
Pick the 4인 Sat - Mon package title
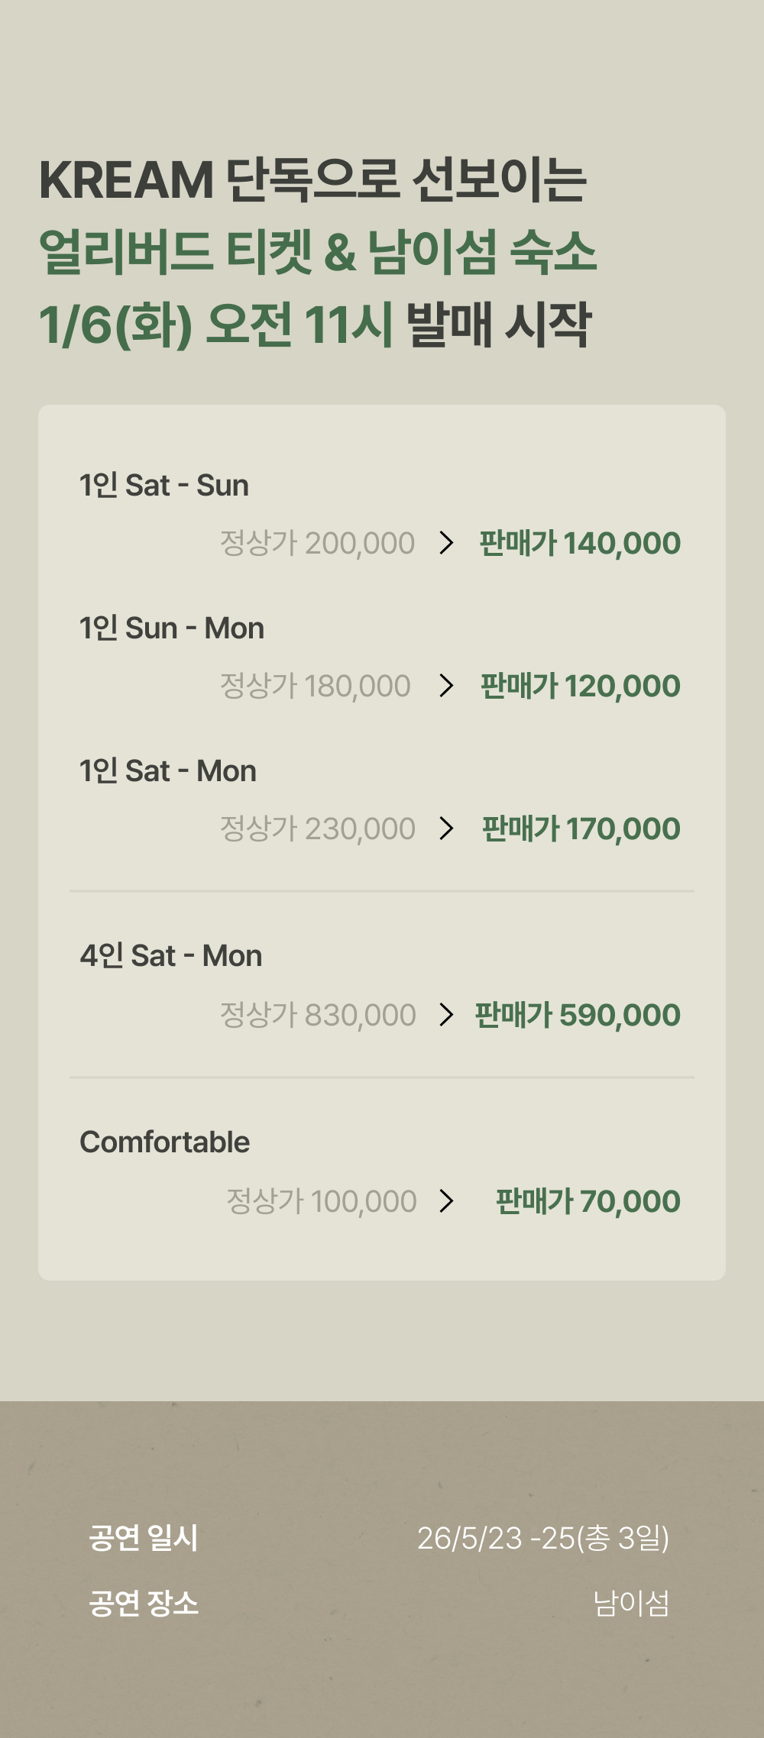coord(171,956)
